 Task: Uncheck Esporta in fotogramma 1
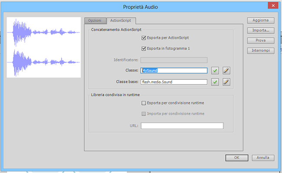coord(144,49)
